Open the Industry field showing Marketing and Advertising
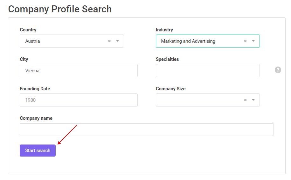Viewport: 291px width, 180px height. (x=208, y=41)
